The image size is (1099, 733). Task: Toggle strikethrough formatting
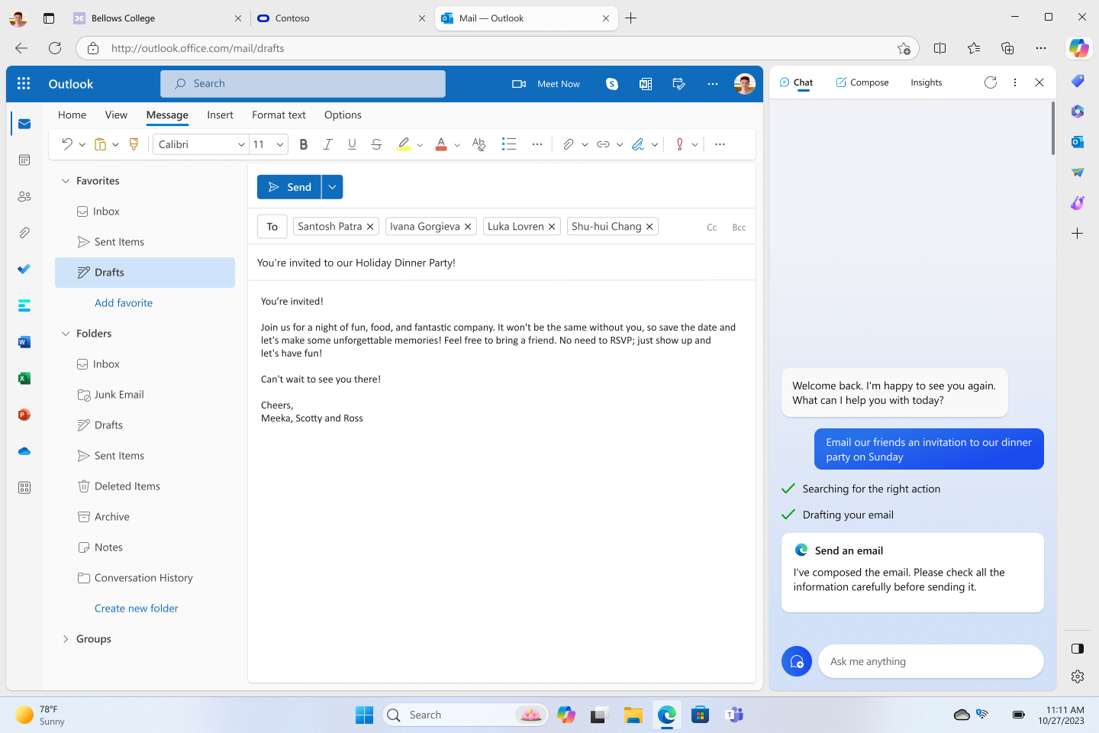[376, 144]
